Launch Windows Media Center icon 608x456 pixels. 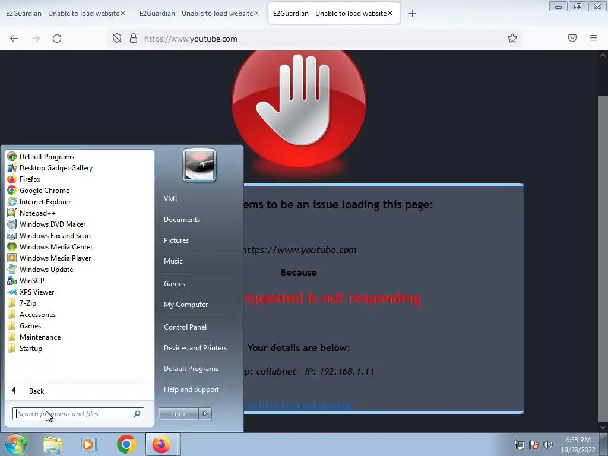[12, 246]
